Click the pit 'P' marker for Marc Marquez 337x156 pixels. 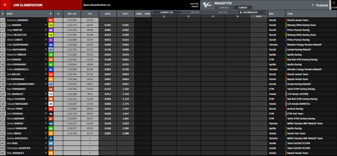pos(46,153)
